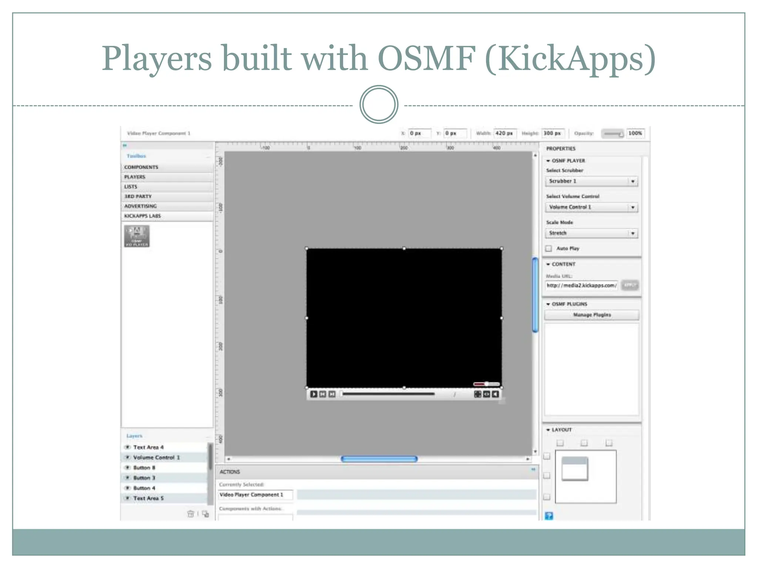Screen dimensions: 758x568
Task: Click the duplicate layer icon in Layers panel
Action: coord(205,514)
